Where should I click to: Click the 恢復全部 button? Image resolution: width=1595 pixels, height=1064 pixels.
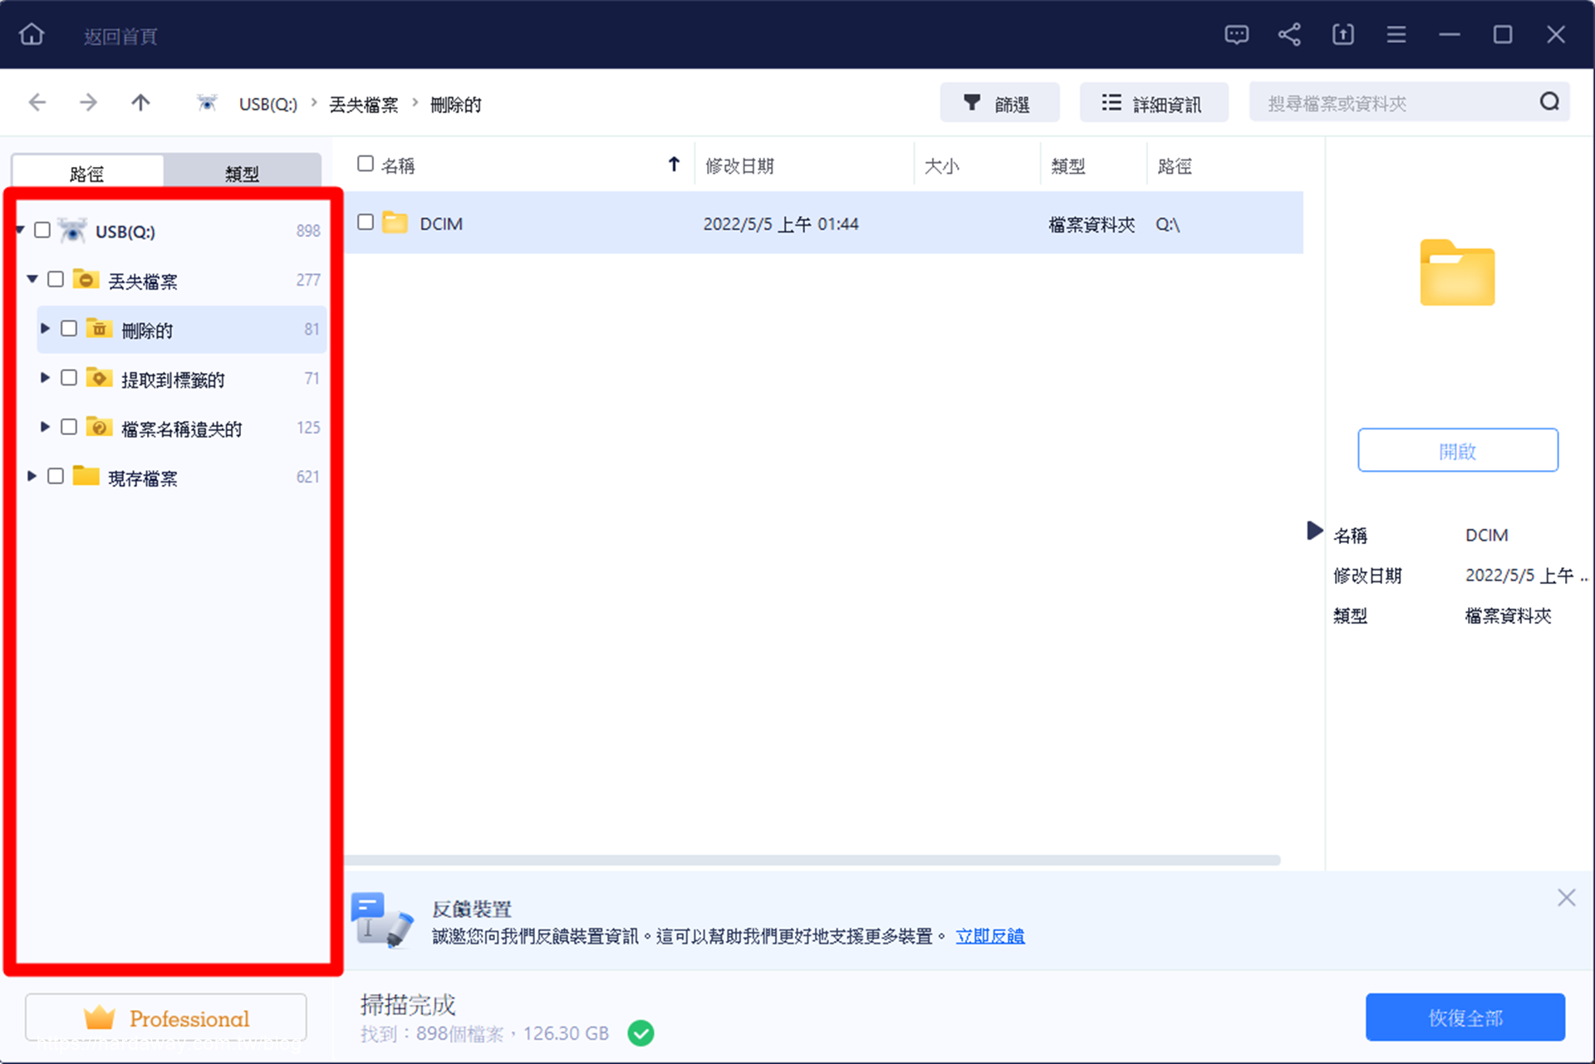[1465, 1017]
